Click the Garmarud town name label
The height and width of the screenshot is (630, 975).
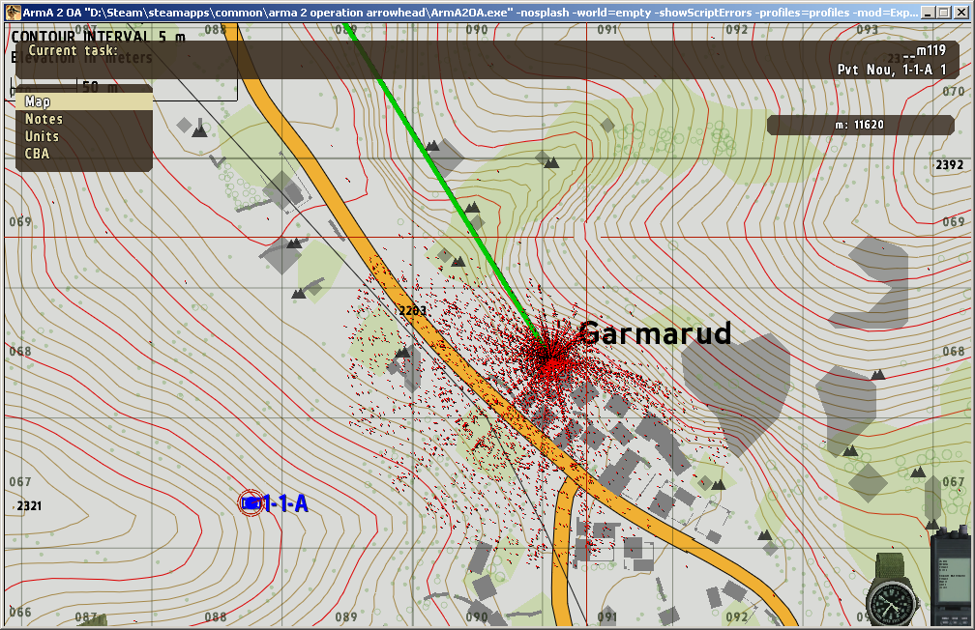coord(656,333)
